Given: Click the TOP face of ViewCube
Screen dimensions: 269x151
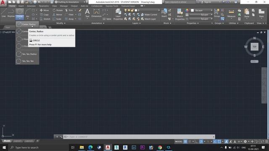Looking at the screenshot, I should (x=254, y=47).
